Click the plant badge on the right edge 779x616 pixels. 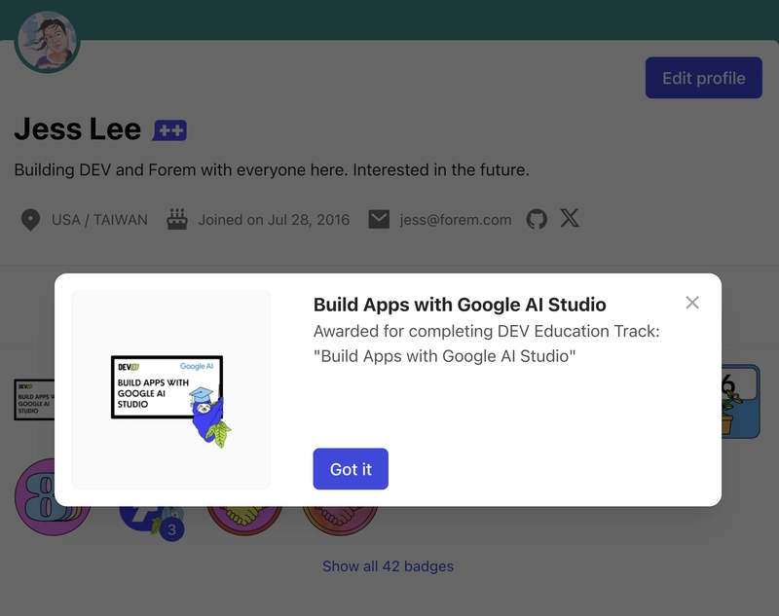pyautogui.click(x=740, y=399)
